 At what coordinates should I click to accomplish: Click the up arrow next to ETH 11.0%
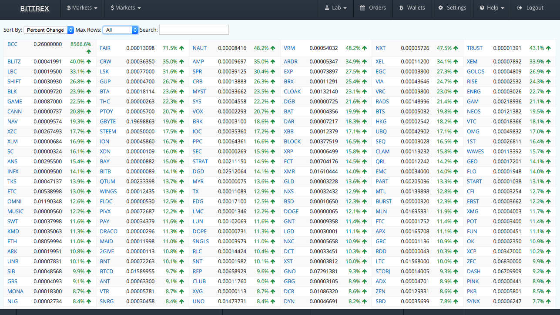[89, 242]
